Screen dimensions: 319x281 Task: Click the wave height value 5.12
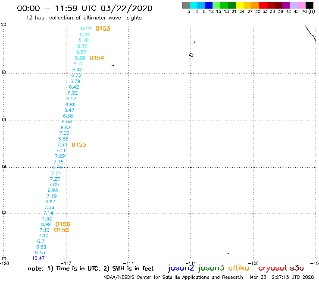coord(86,29)
